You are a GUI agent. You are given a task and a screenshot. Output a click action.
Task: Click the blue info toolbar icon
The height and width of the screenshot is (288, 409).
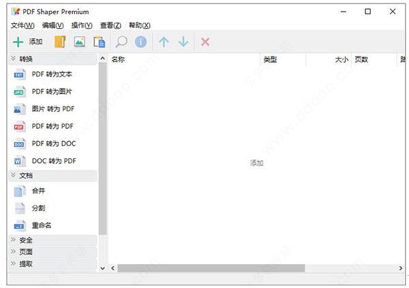[141, 42]
